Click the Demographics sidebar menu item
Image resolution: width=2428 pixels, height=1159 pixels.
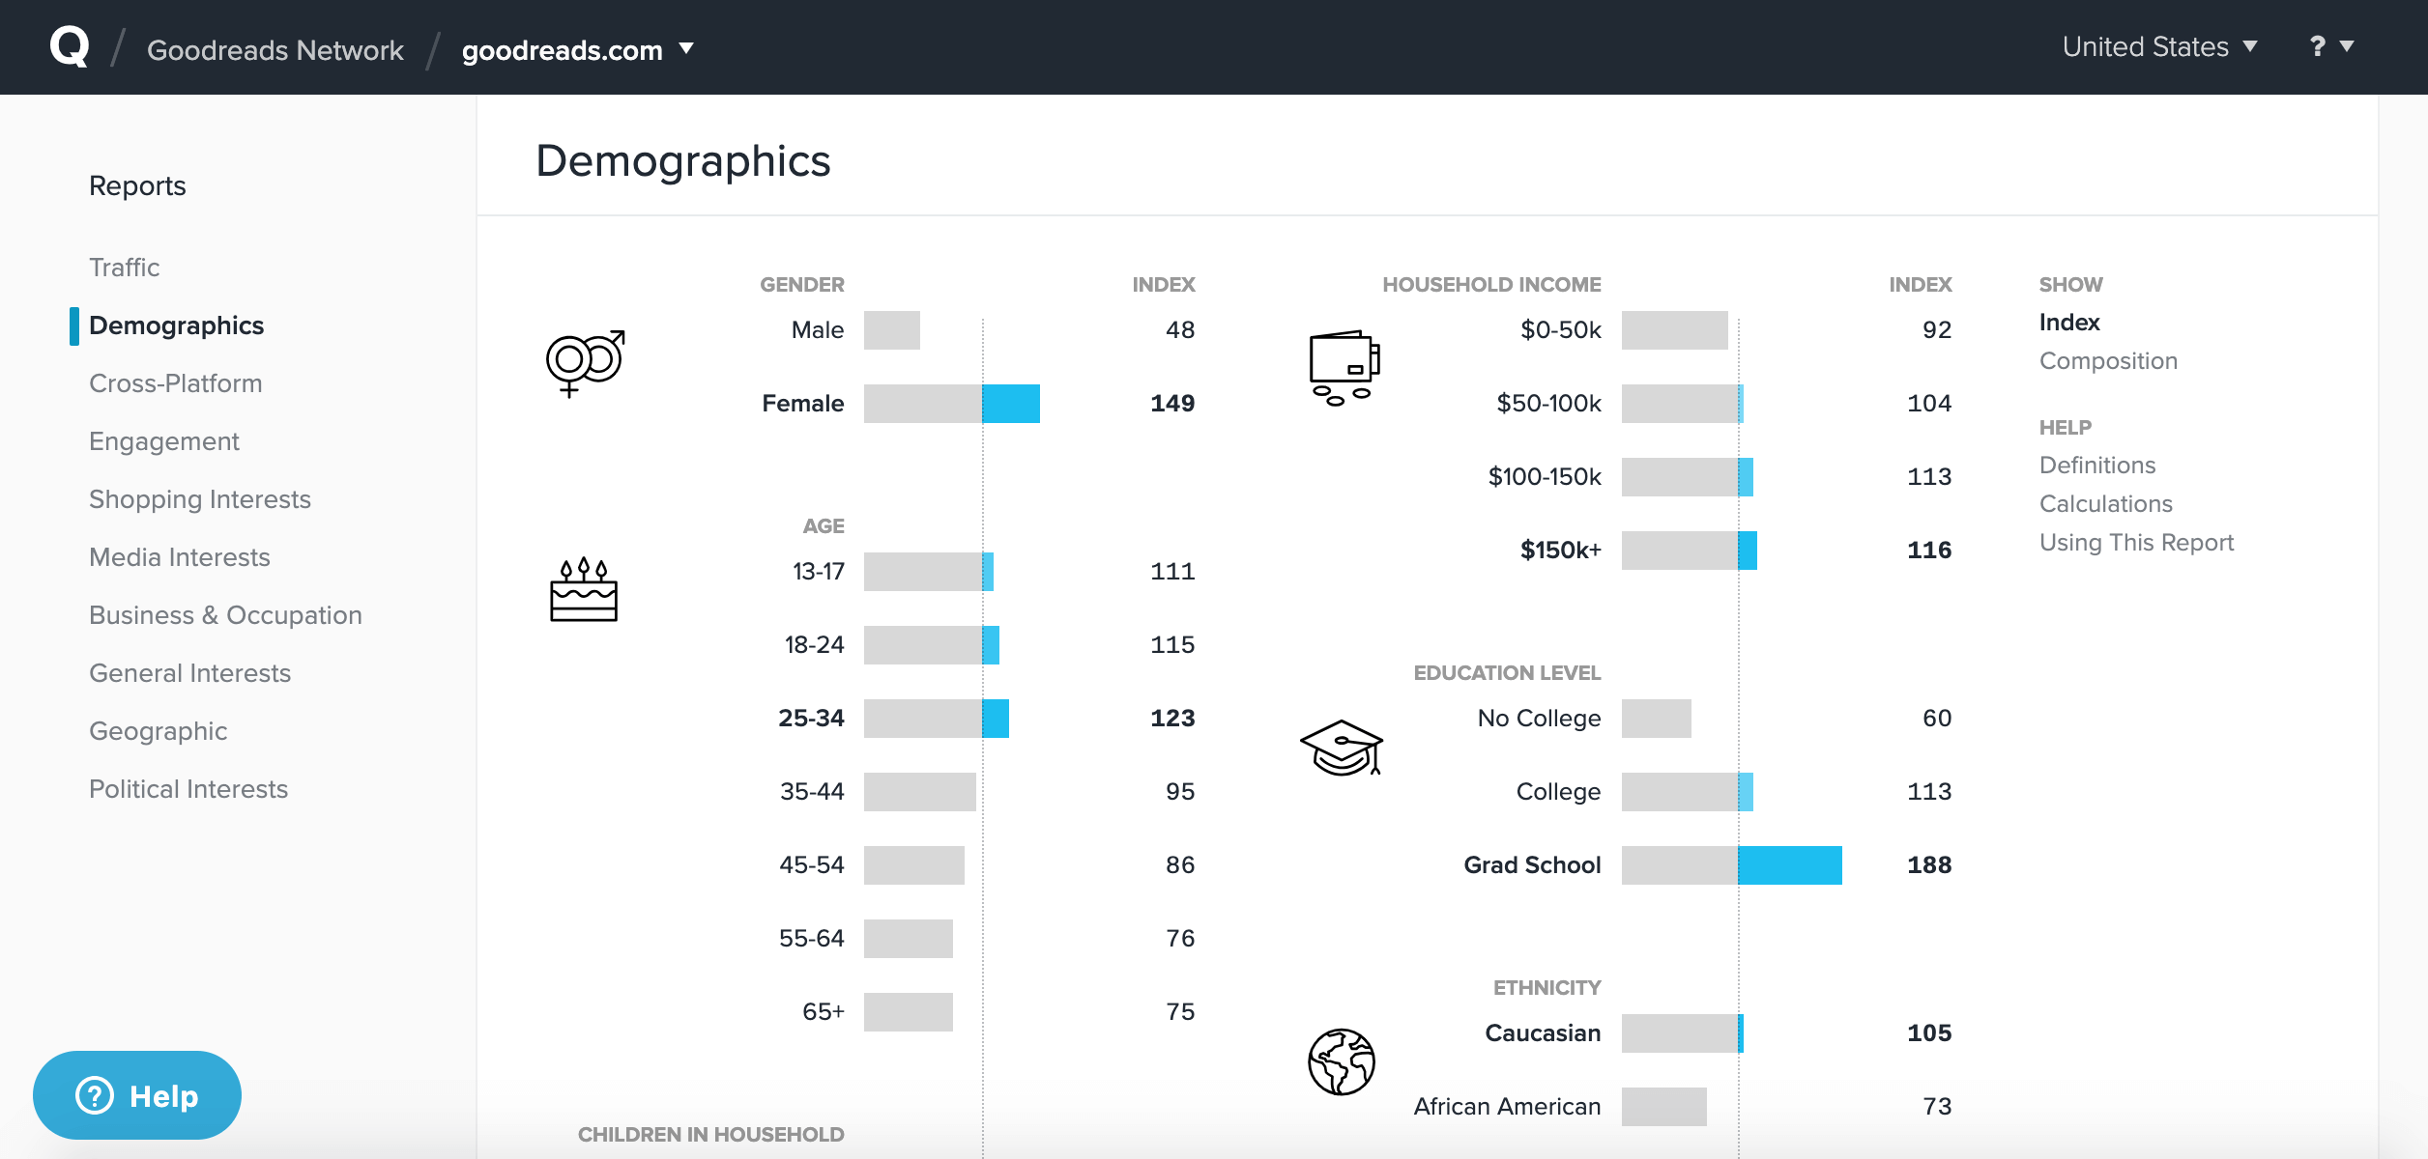pyautogui.click(x=175, y=325)
